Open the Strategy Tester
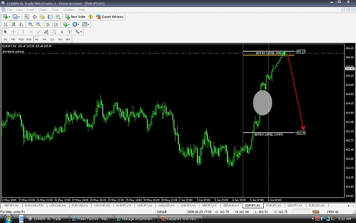The width and height of the screenshot is (356, 223). pyautogui.click(x=58, y=17)
